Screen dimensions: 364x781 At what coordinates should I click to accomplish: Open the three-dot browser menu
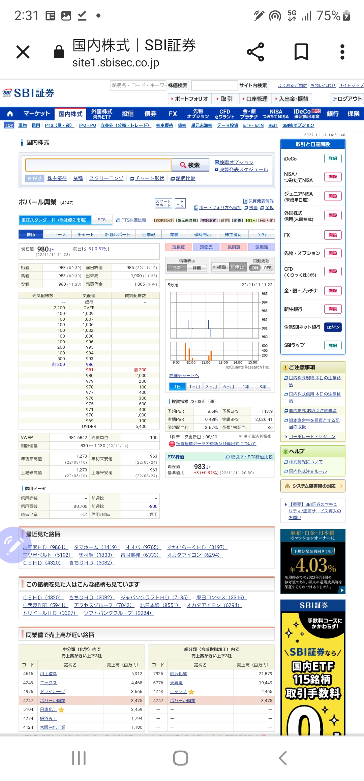point(342,52)
